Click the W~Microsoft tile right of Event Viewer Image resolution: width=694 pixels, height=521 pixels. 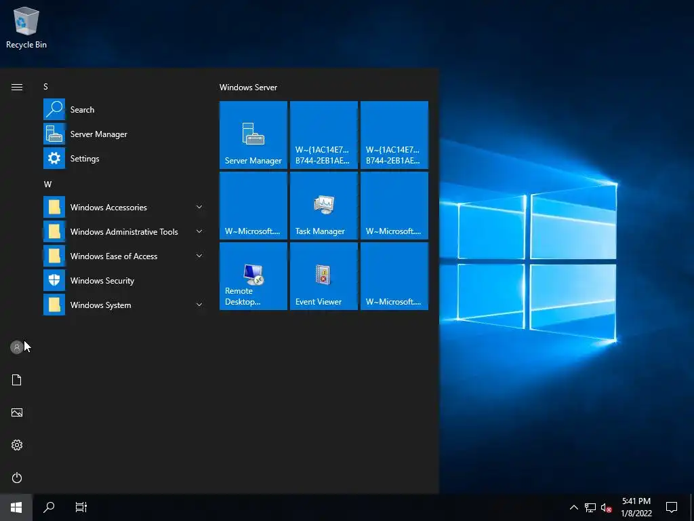point(394,276)
